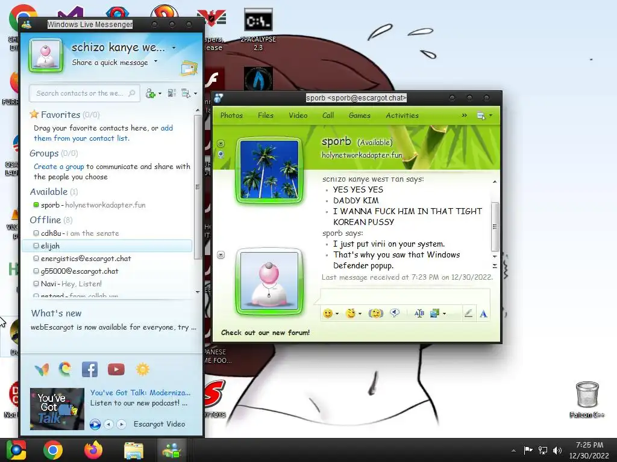
Task: Click the Messenger taskbar button
Action: (172, 450)
